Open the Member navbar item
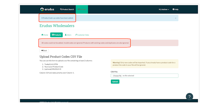Screen dimensions: 219x105 coord(82,9)
